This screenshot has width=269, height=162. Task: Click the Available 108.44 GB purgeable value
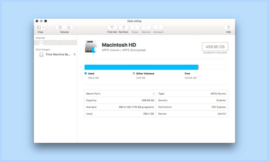coord(136,107)
